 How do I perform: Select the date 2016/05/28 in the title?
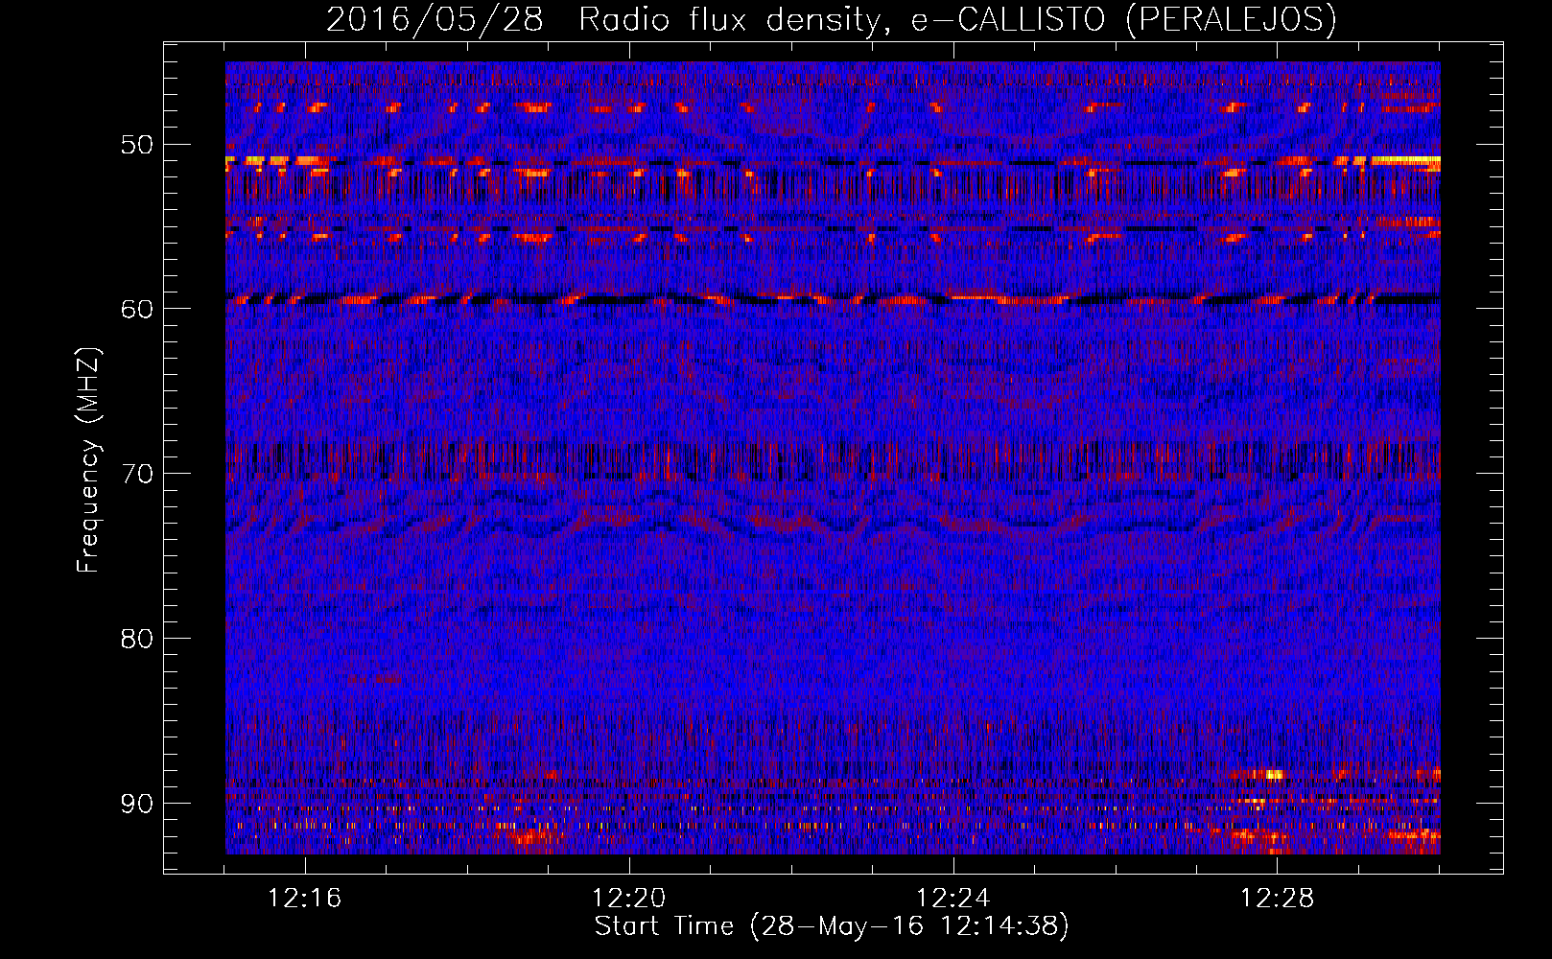click(435, 19)
